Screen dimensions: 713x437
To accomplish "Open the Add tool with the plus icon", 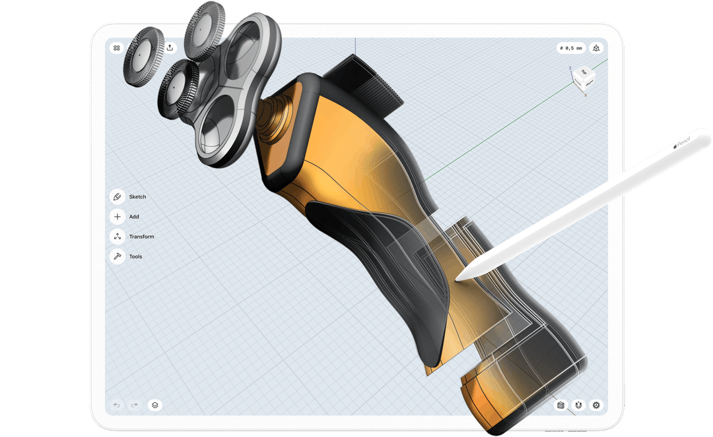I will tap(117, 216).
